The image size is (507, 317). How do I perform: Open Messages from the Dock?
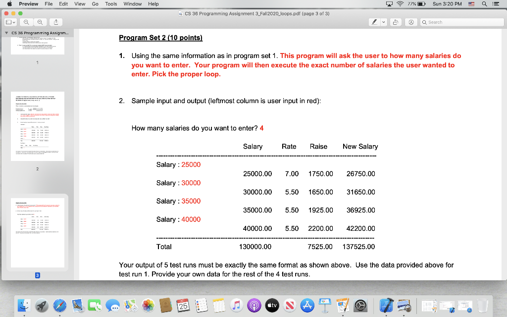coord(112,305)
